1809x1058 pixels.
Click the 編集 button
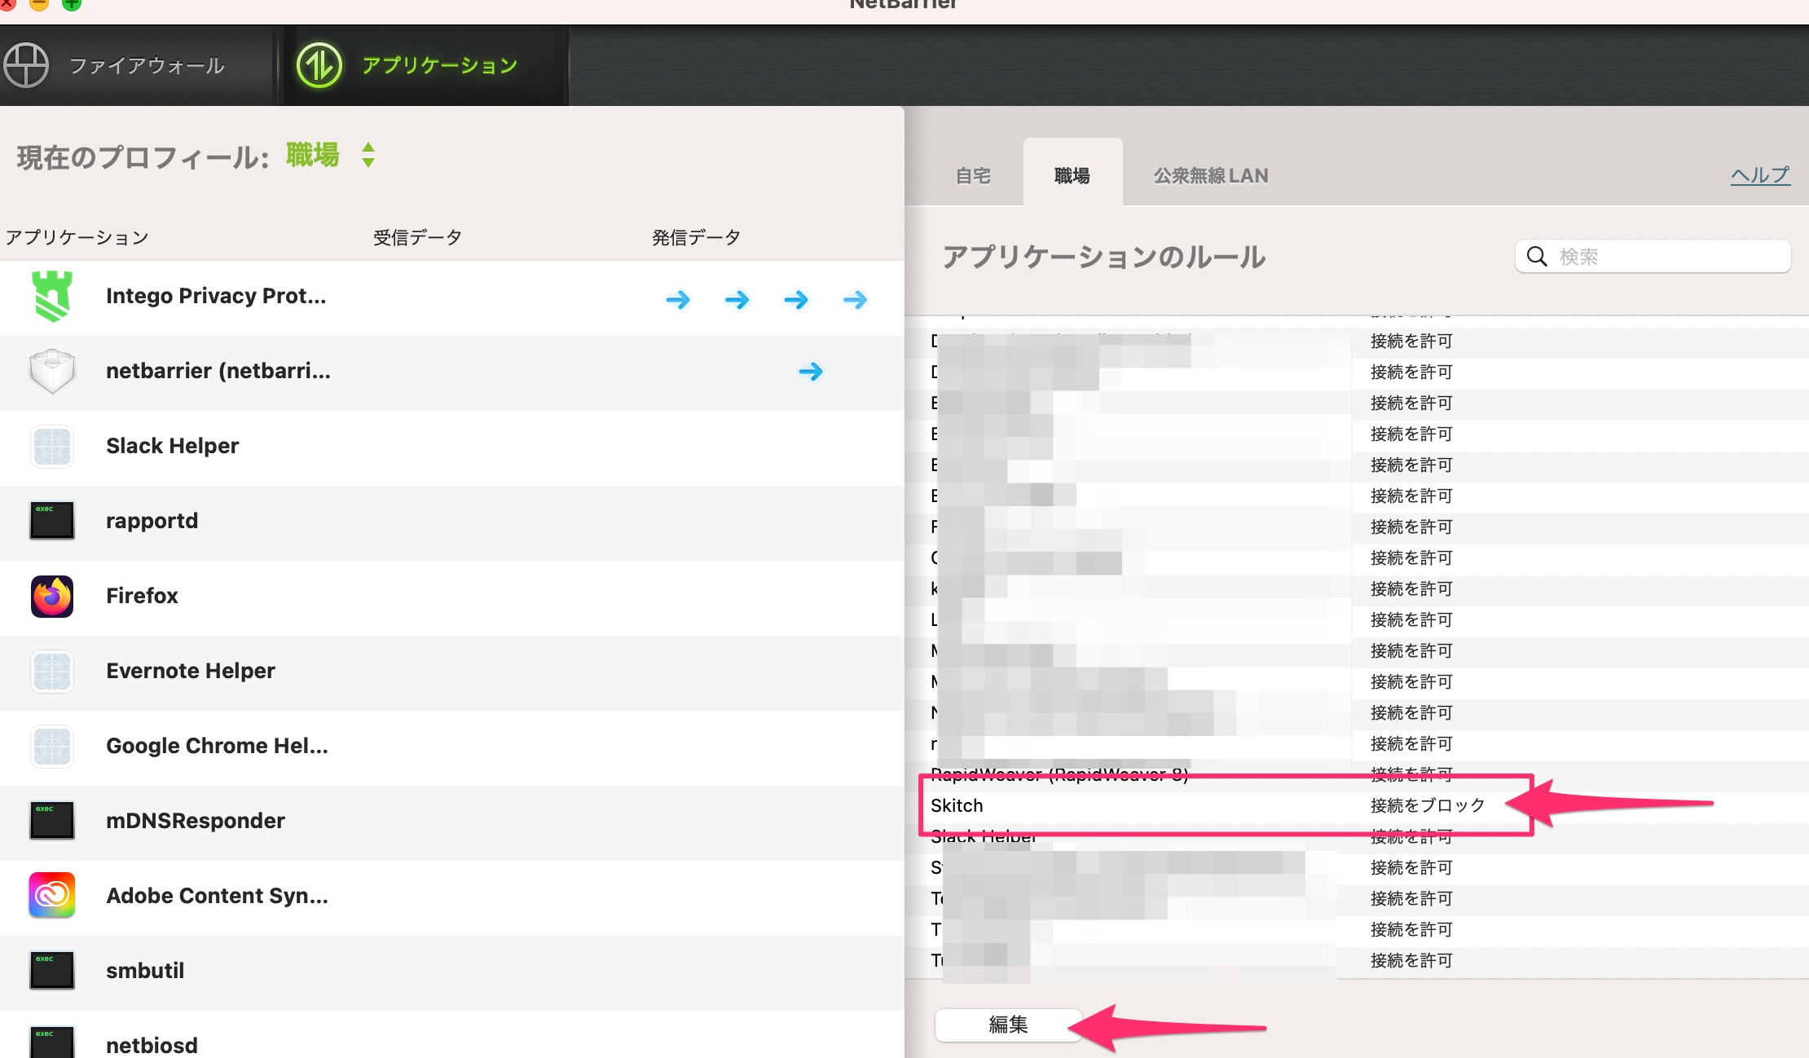tap(1008, 1025)
